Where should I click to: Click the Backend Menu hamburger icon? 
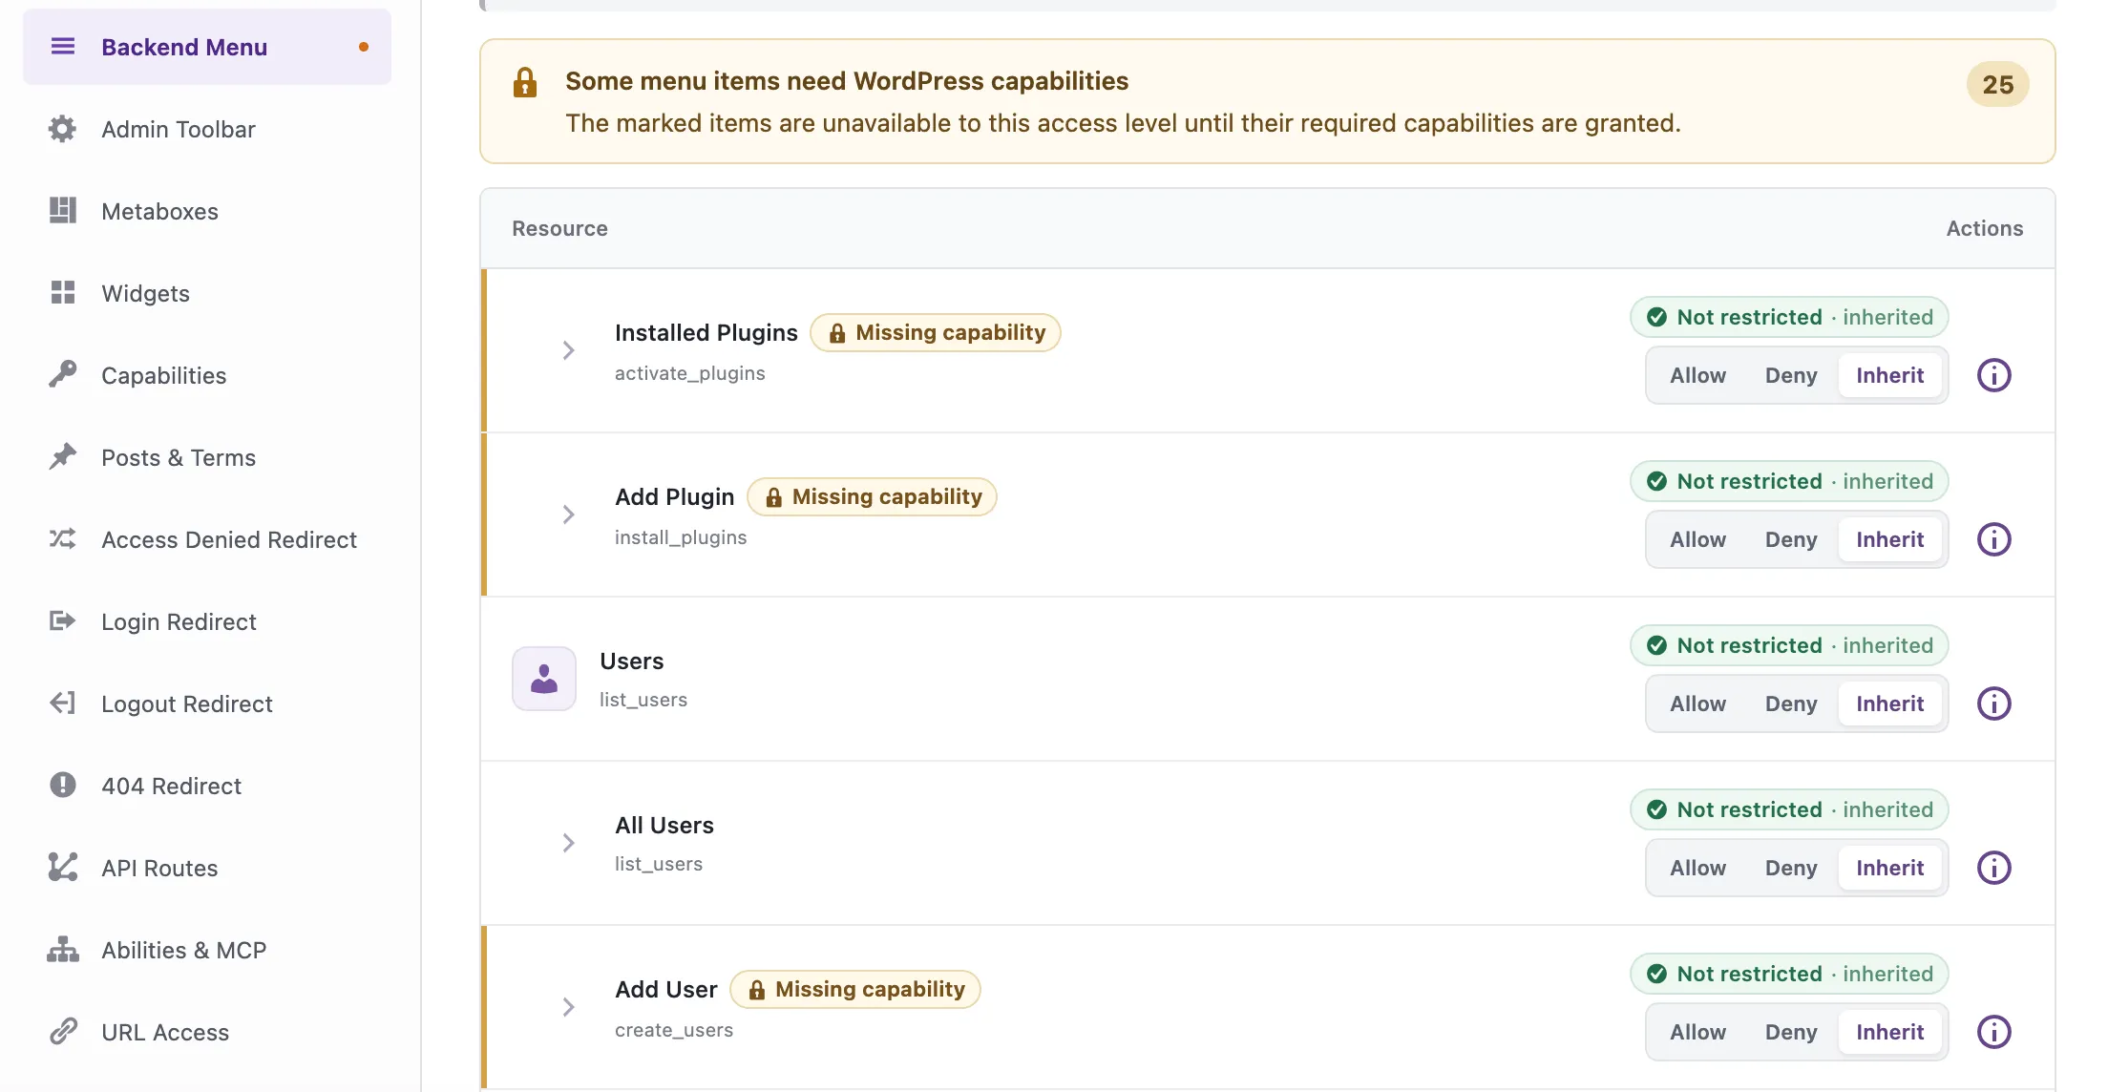63,46
